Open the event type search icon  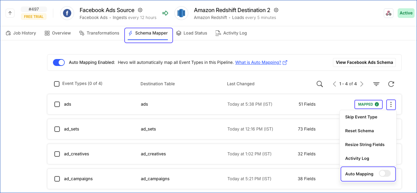(320, 84)
